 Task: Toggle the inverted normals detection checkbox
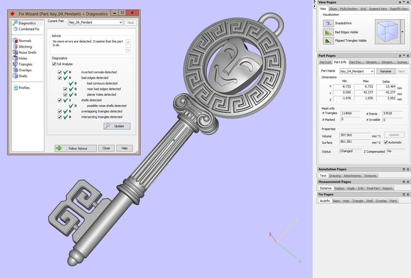click(x=60, y=72)
